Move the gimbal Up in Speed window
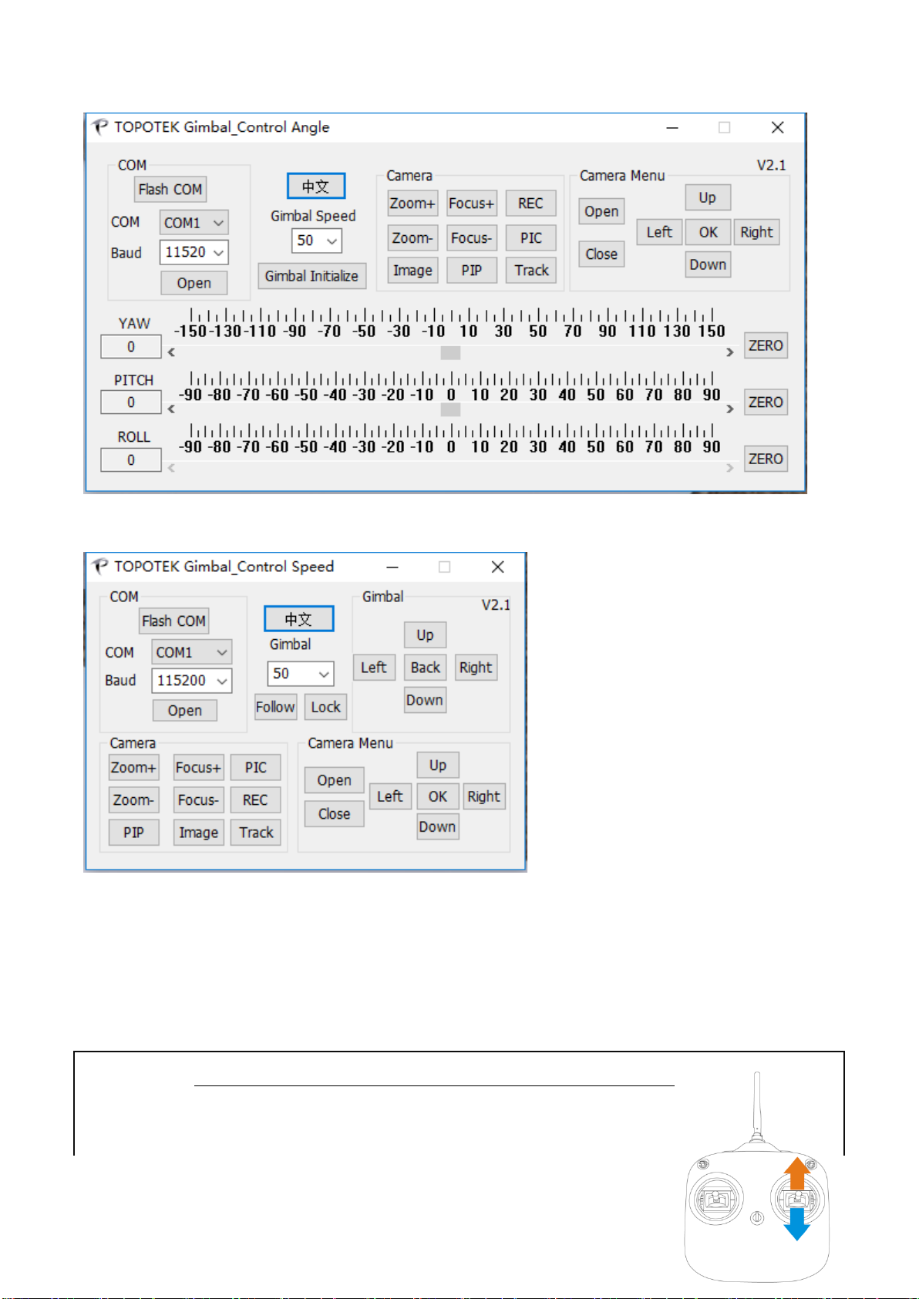This screenshot has height=1299, width=919. pyautogui.click(x=425, y=635)
